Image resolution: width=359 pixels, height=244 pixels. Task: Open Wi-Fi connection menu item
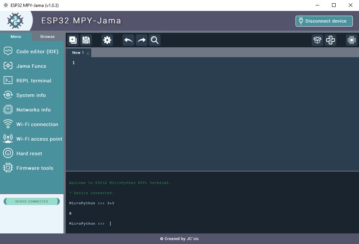tap(32, 124)
